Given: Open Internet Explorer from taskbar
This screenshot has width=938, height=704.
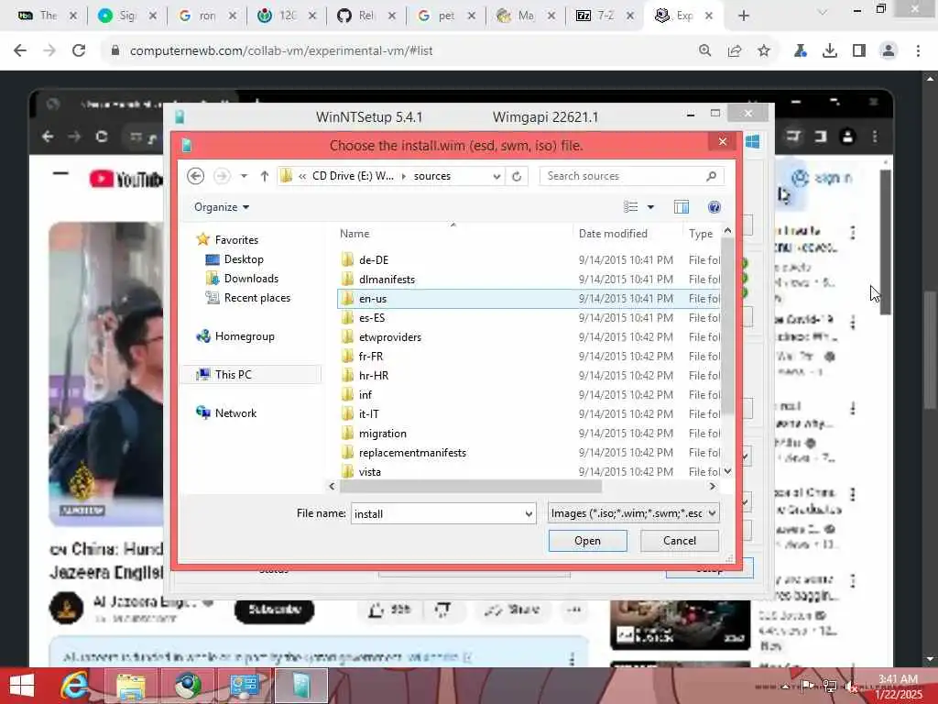Looking at the screenshot, I should point(75,686).
